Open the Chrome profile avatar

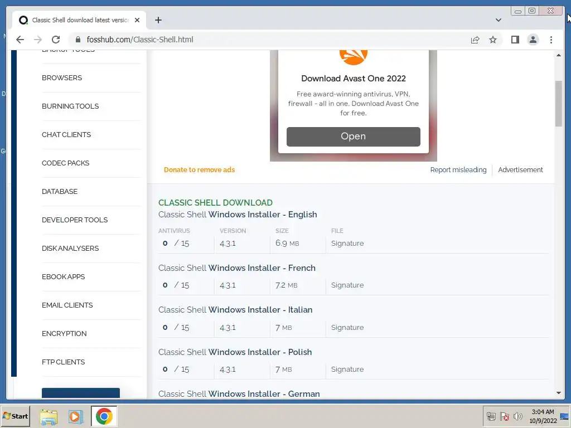(x=533, y=40)
